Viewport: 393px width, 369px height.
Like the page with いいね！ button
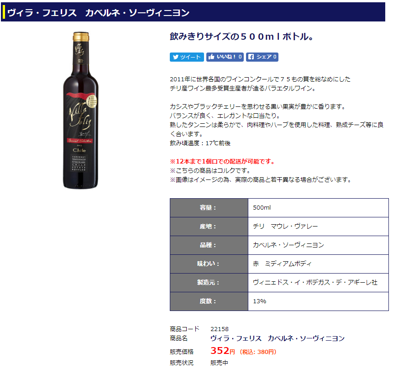click(x=225, y=57)
